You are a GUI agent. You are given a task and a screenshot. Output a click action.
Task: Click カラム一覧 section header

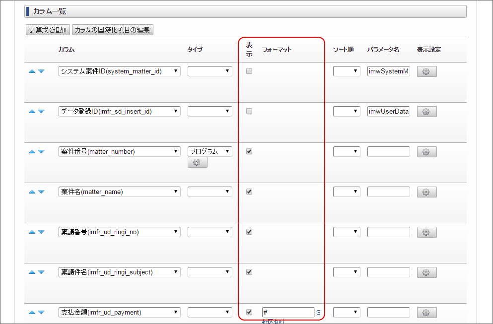pyautogui.click(x=245, y=11)
